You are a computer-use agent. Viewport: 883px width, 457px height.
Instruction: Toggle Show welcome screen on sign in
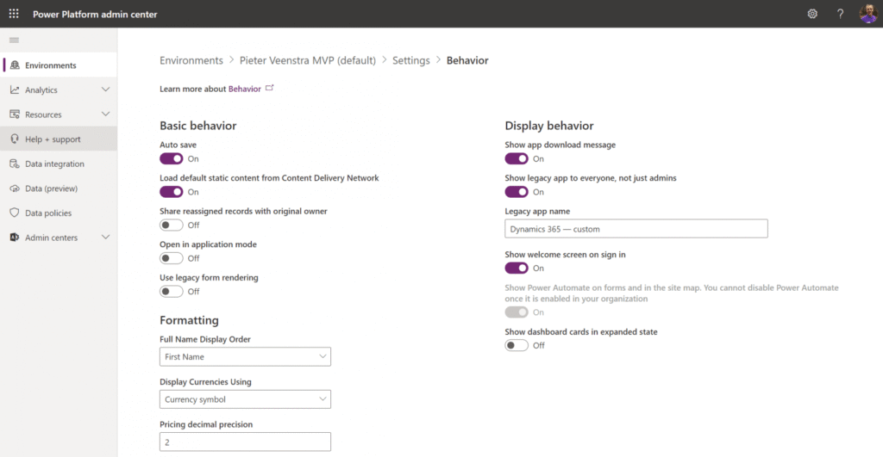point(517,269)
